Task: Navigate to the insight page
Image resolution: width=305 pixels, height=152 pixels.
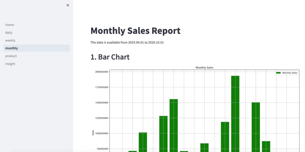Action: [x=10, y=64]
